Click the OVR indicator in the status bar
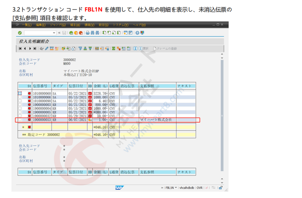 pos(199,188)
